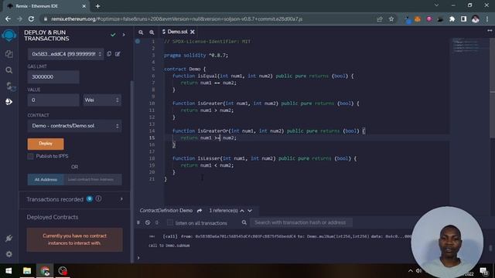The width and height of the screenshot is (495, 278).
Task: Open a new browser tab
Action: click(x=98, y=6)
